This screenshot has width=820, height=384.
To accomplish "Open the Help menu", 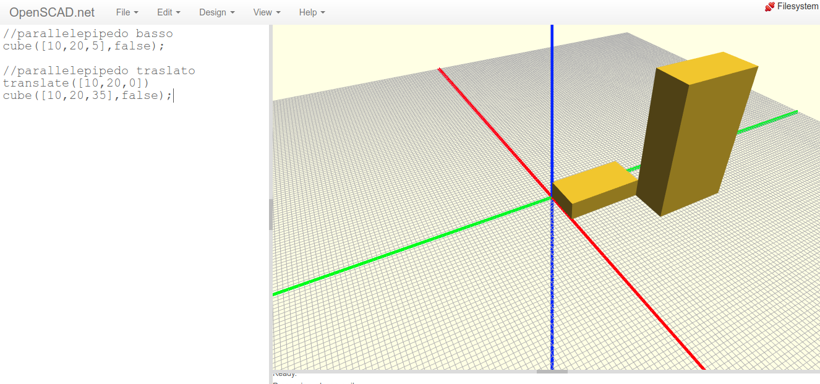I will 312,12.
